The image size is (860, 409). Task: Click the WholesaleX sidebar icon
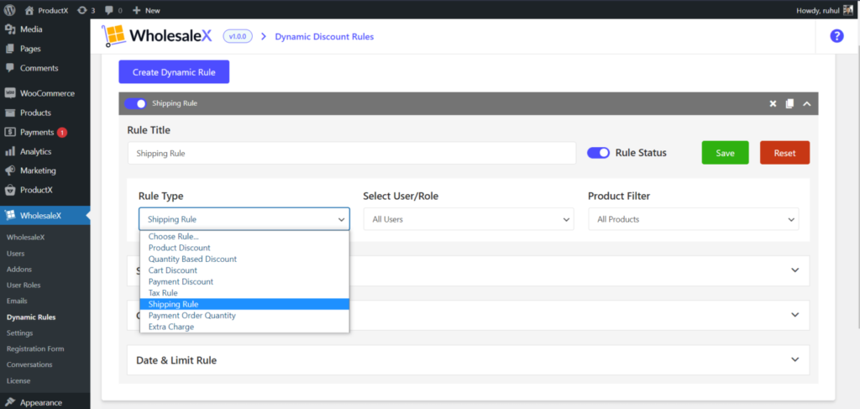10,216
